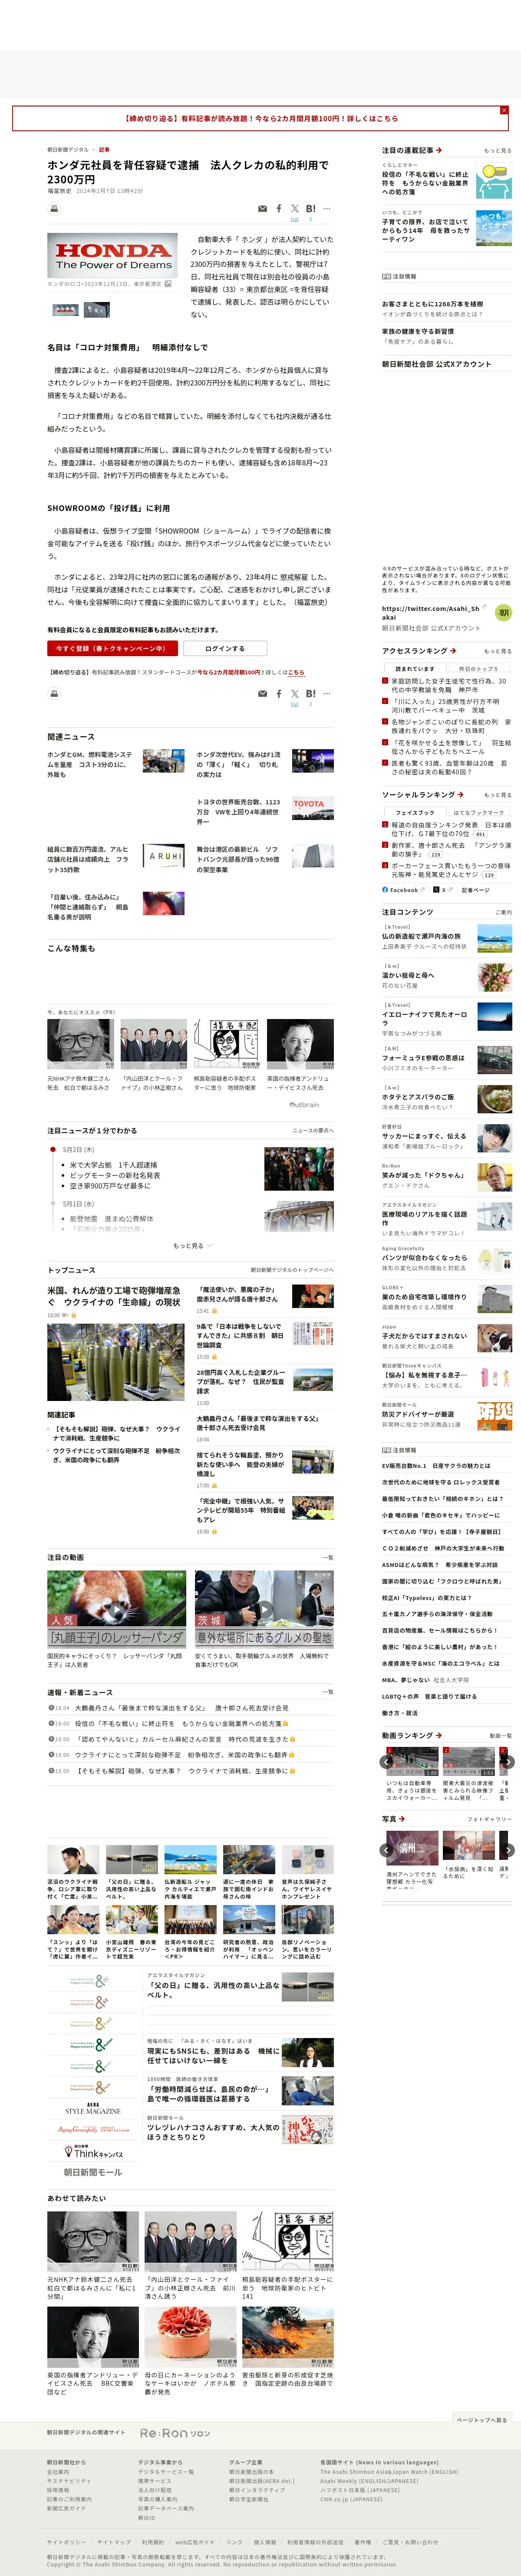Open the top banner subscription offer link
The height and width of the screenshot is (2576, 521).
pos(260,118)
